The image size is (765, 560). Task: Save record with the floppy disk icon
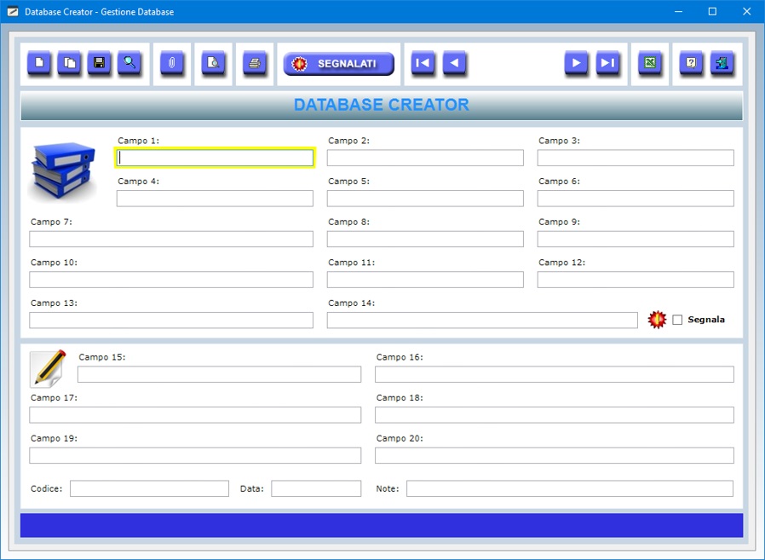click(x=99, y=63)
